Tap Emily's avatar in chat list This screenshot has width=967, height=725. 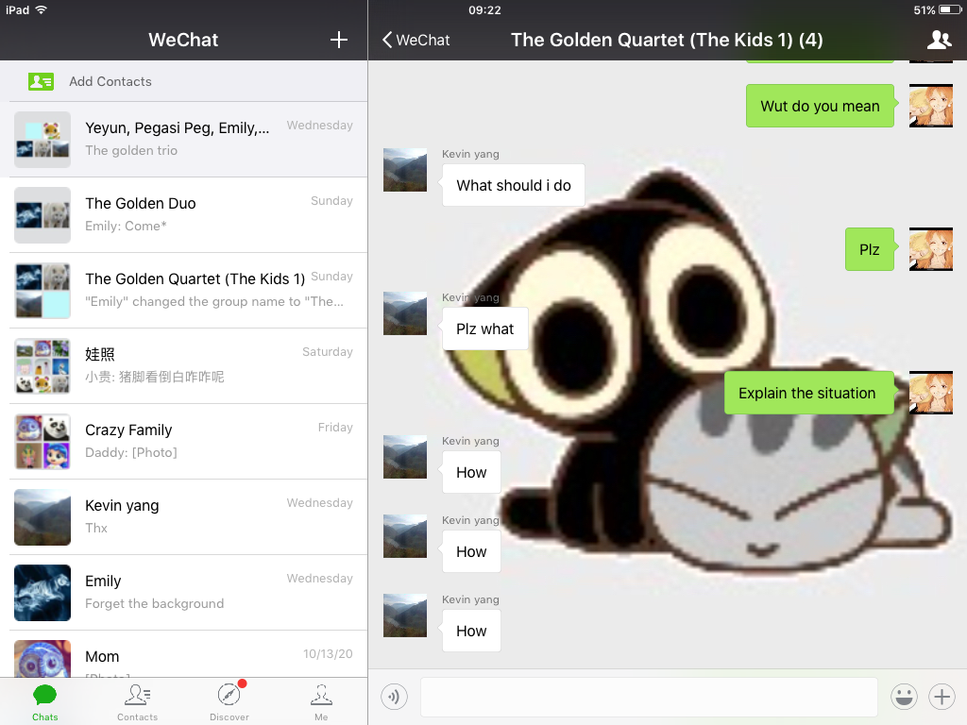pos(42,593)
